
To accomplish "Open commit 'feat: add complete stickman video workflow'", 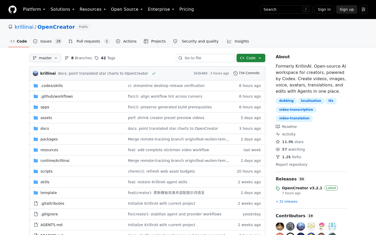I will tap(168, 150).
